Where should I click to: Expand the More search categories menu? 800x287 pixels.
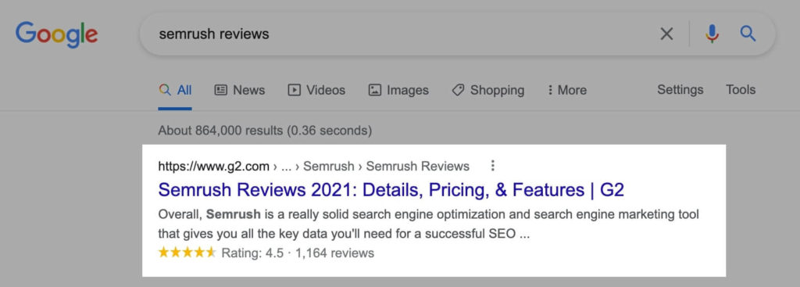(x=567, y=91)
